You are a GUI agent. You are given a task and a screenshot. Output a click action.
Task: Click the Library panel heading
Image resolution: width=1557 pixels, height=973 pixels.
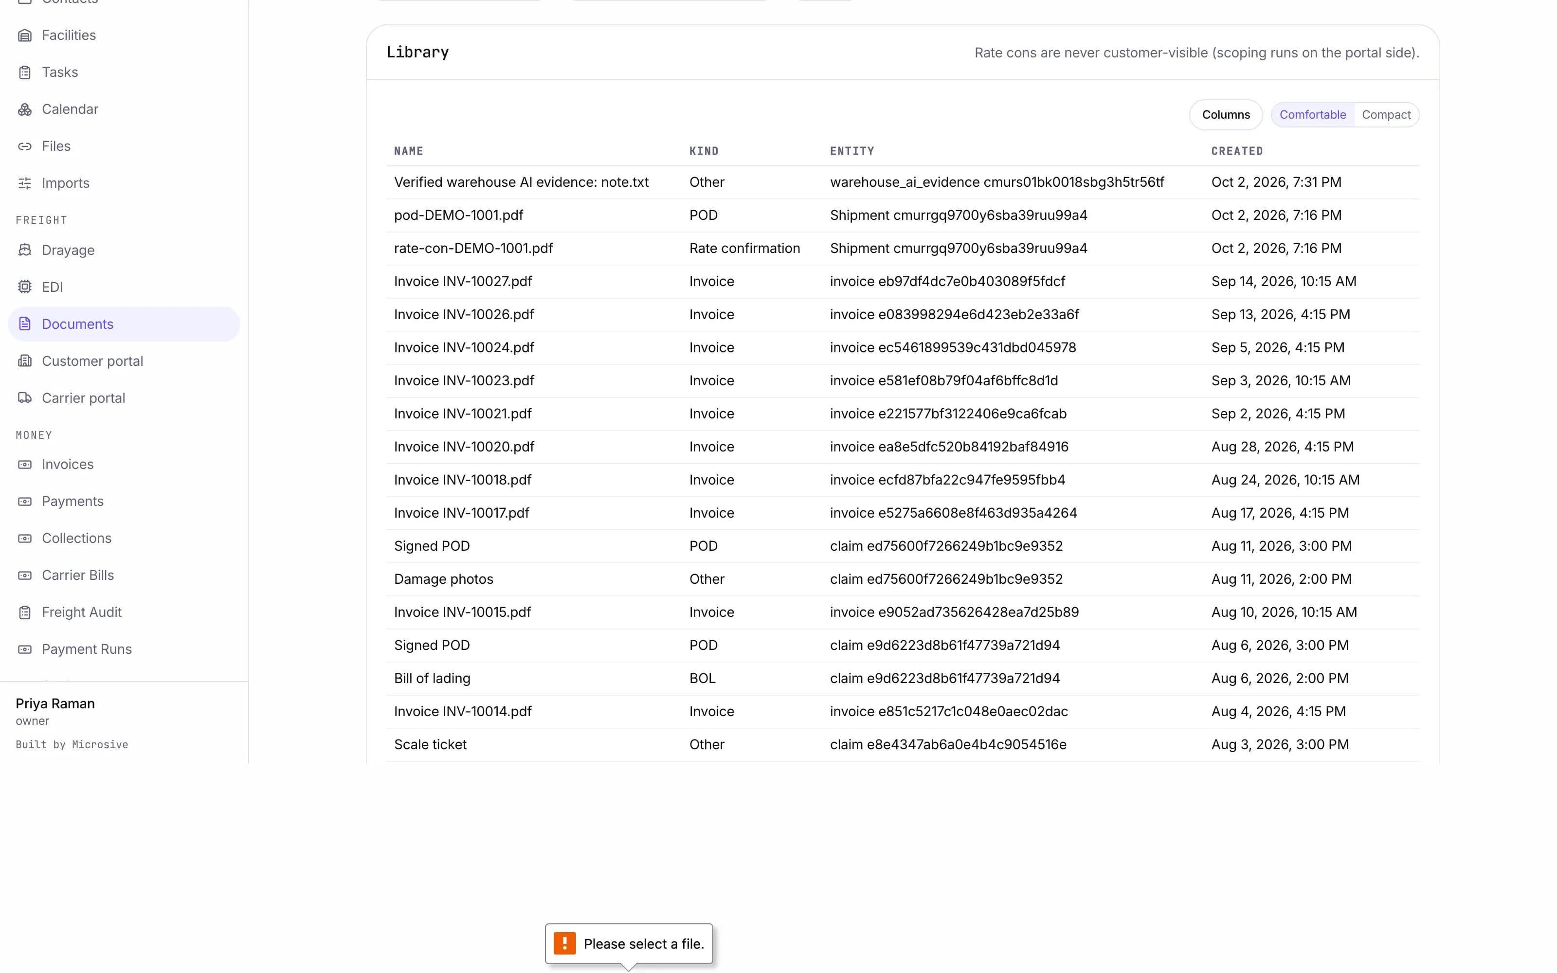417,52
